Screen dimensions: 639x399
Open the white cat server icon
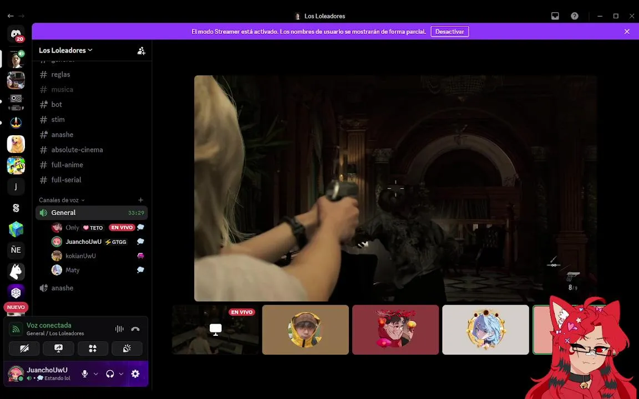tap(16, 272)
